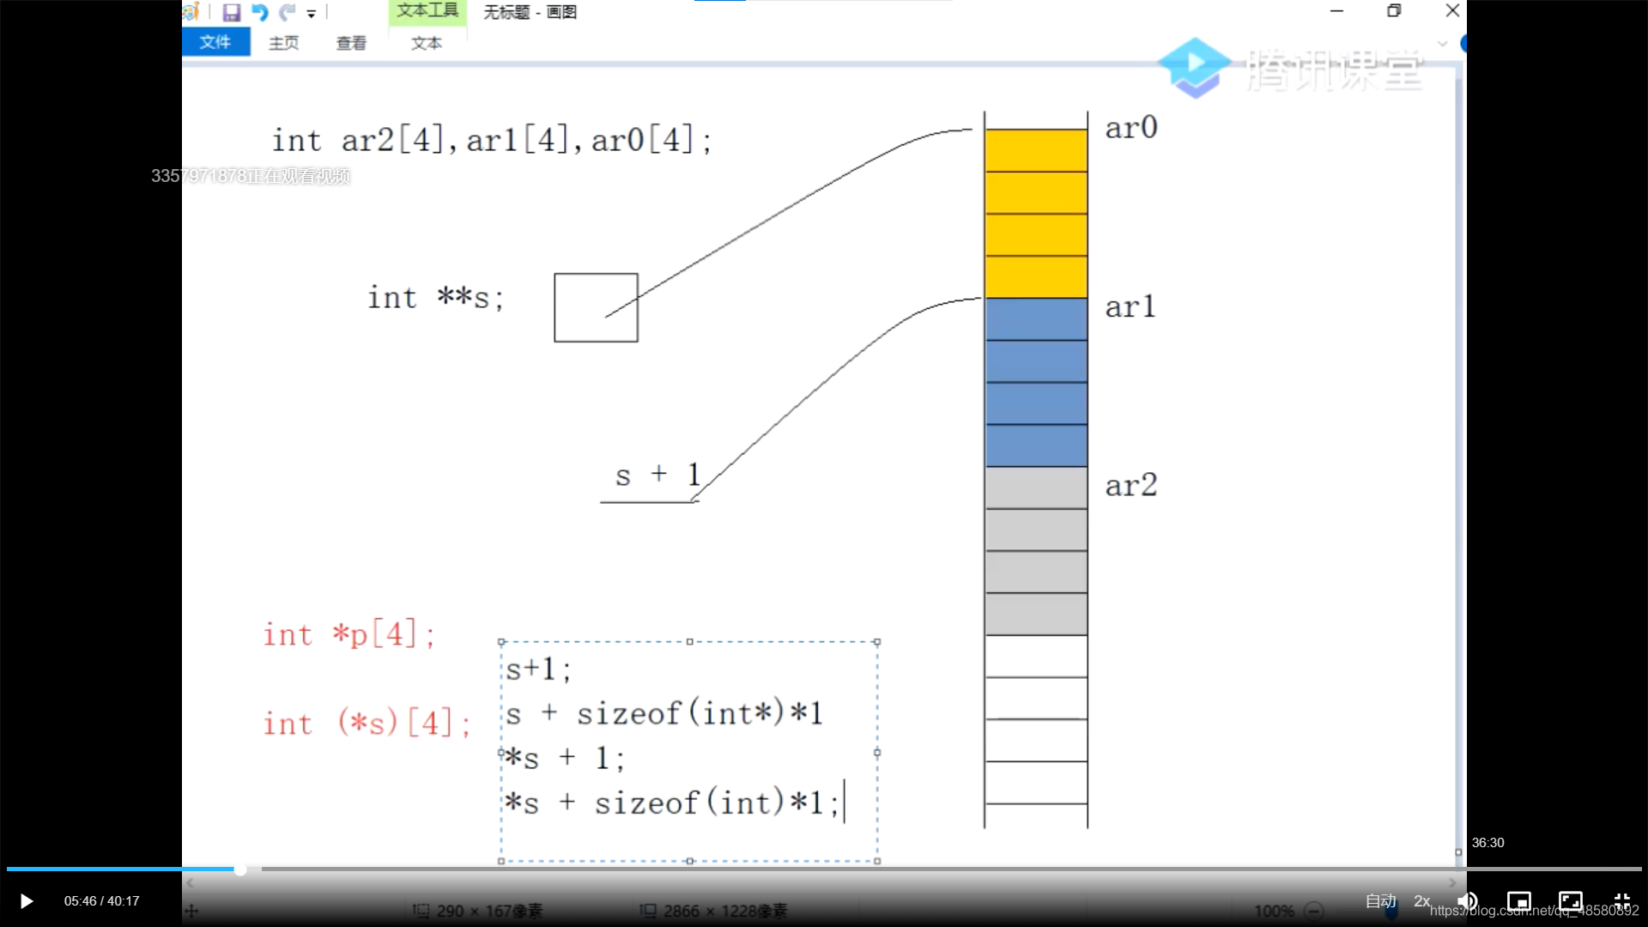Click the ar0 label beside the yellow cells
The height and width of the screenshot is (927, 1648).
tap(1131, 128)
